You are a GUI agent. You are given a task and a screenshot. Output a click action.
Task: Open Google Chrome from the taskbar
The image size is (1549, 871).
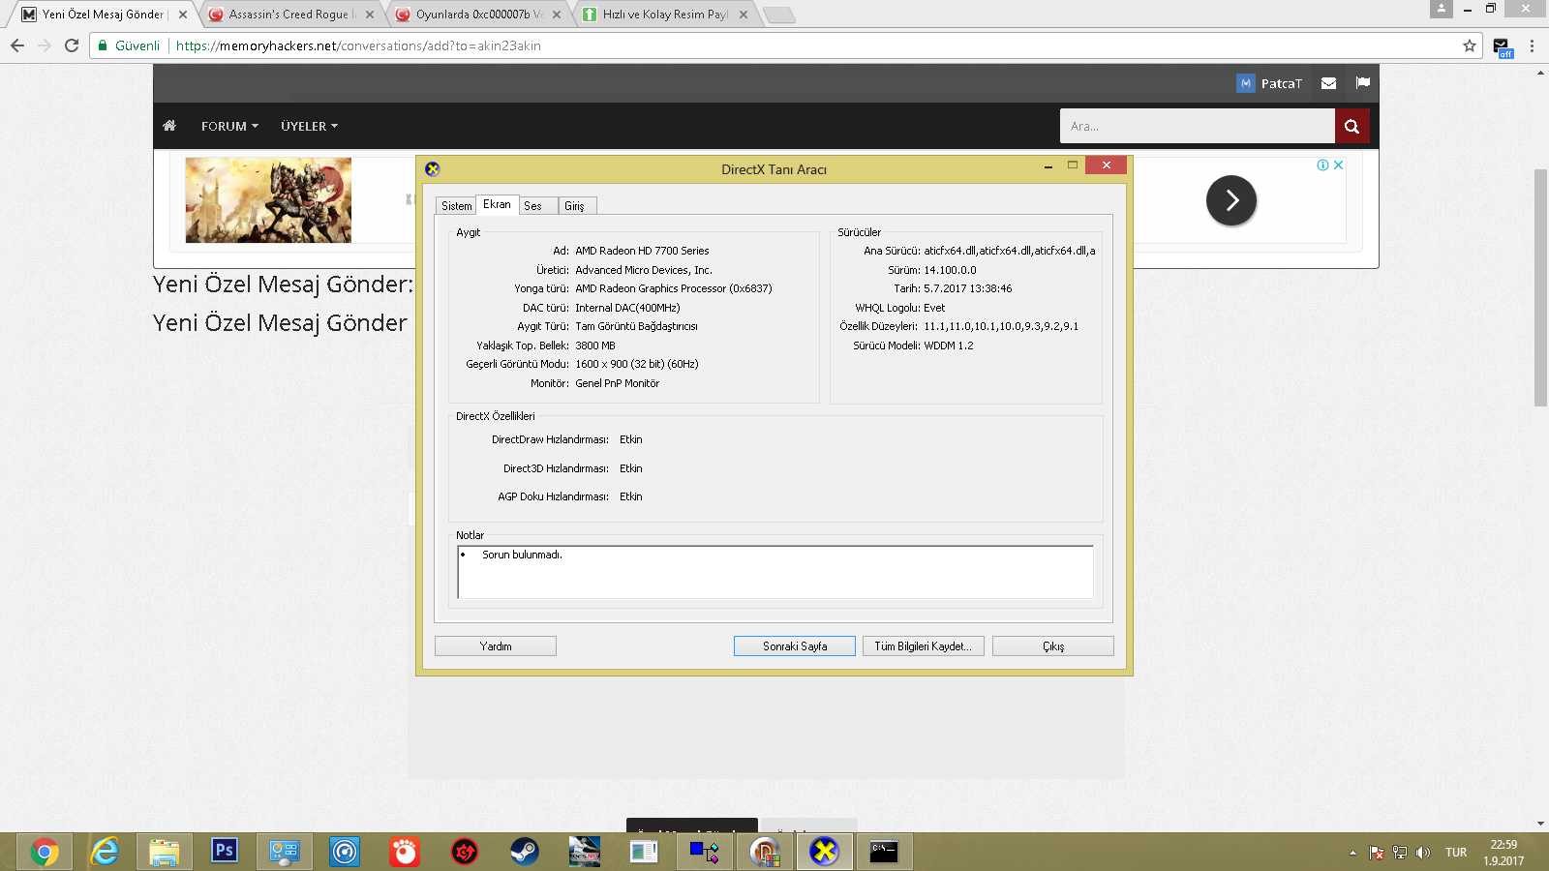click(45, 852)
